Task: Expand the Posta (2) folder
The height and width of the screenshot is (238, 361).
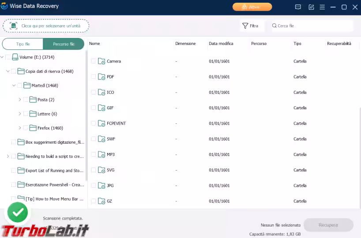Action: point(20,100)
